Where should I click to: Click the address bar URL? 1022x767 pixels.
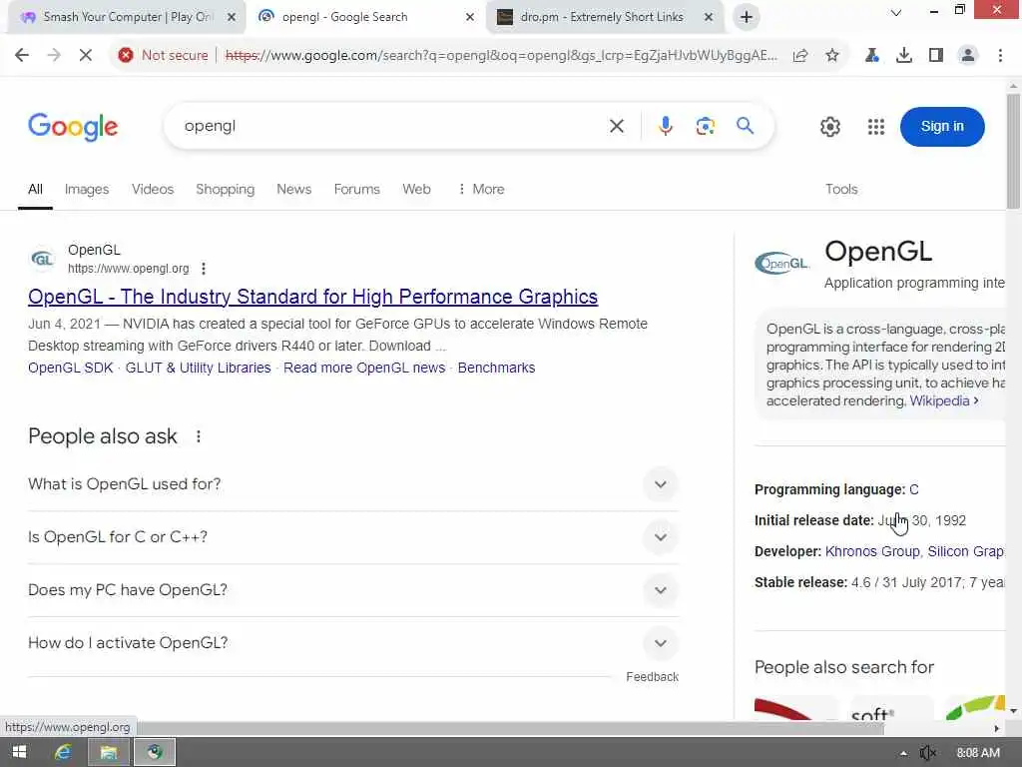501,56
